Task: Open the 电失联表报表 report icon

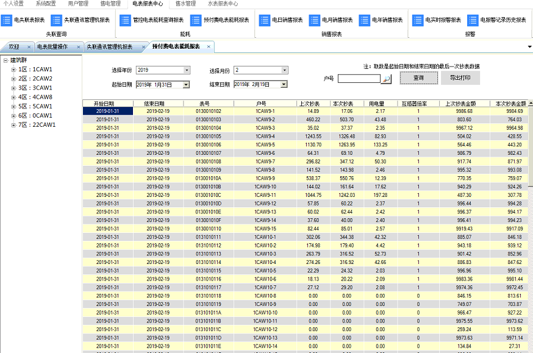Action: pyautogui.click(x=7, y=20)
